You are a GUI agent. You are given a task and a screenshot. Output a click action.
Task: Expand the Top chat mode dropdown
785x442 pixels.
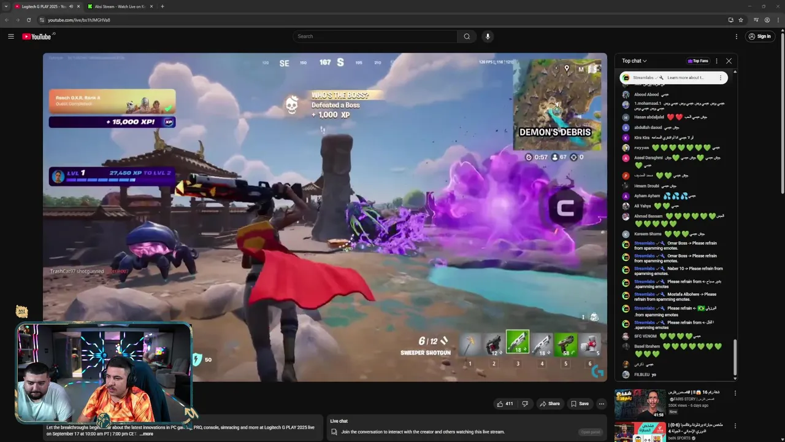click(634, 61)
